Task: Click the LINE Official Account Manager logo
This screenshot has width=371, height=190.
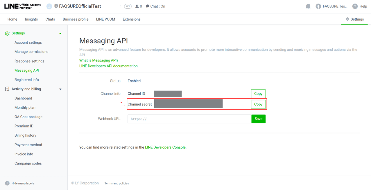Action: click(22, 6)
